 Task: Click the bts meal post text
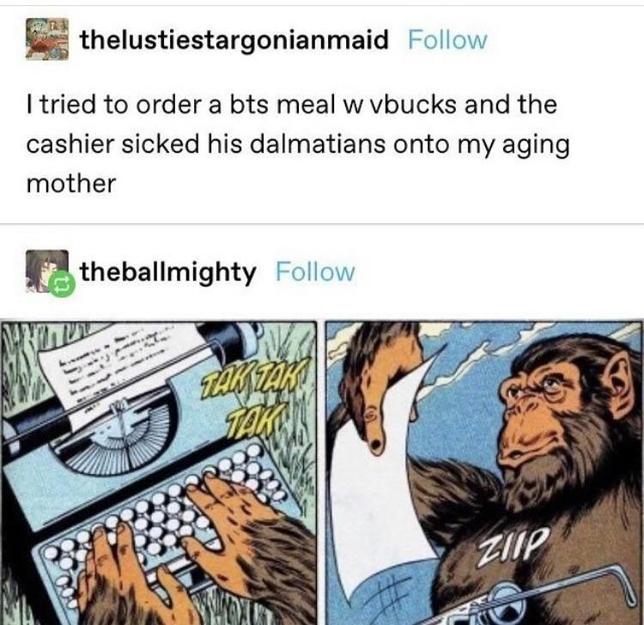(298, 143)
